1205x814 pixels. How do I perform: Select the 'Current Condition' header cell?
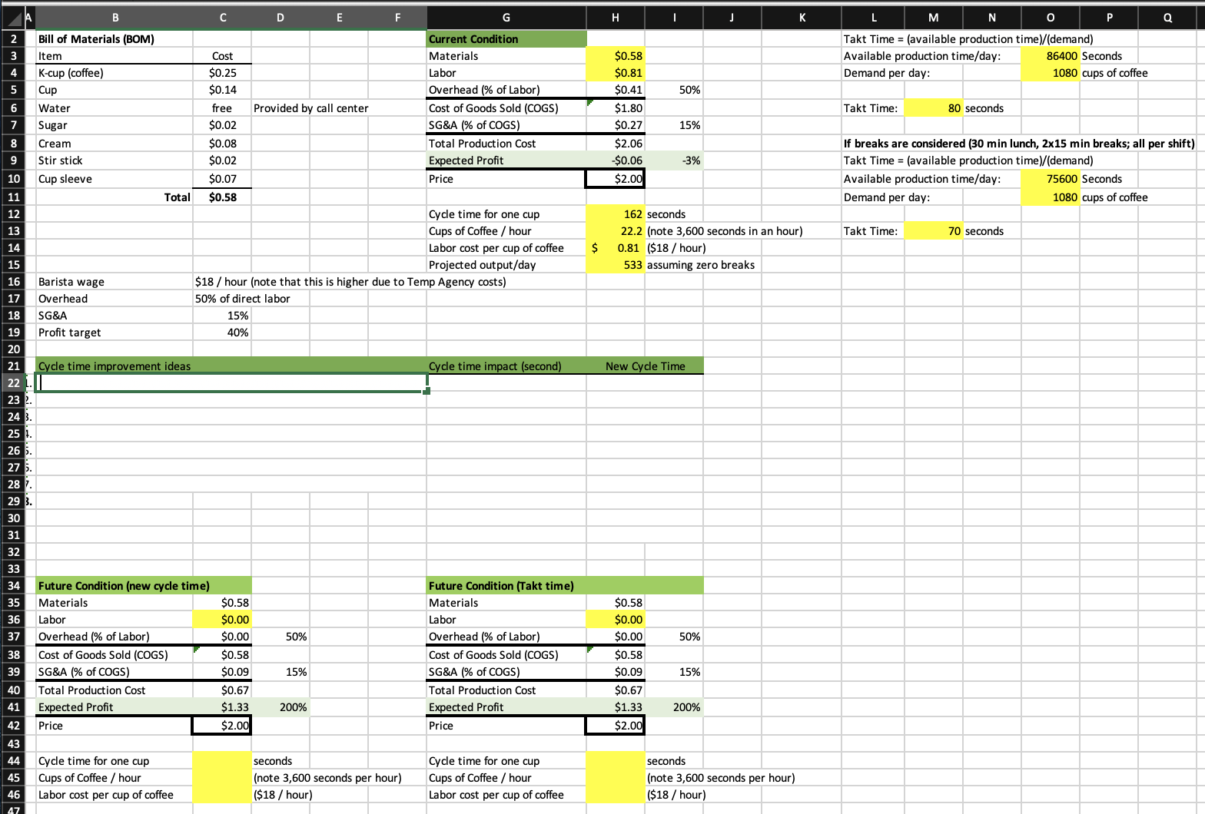[506, 39]
